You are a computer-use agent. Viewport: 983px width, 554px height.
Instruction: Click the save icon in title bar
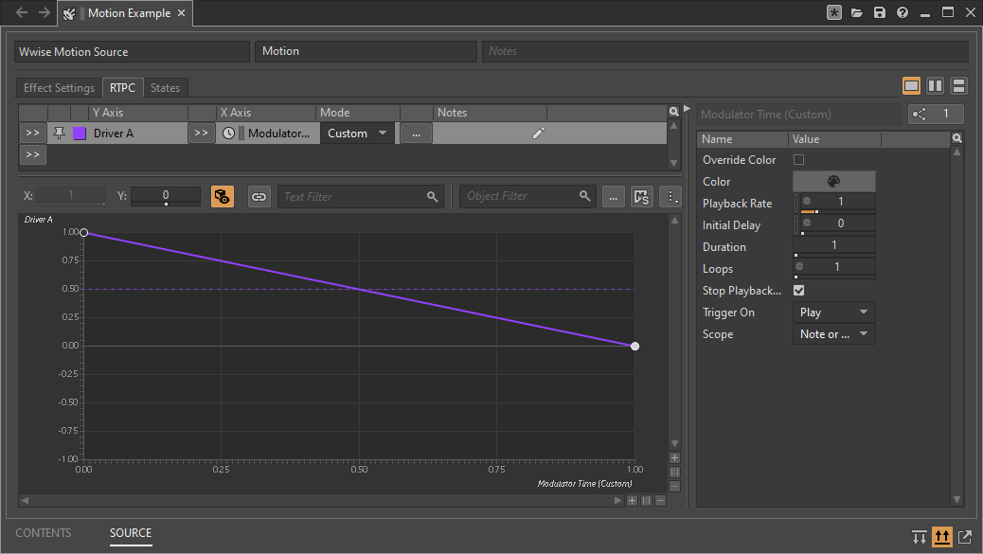coord(880,12)
